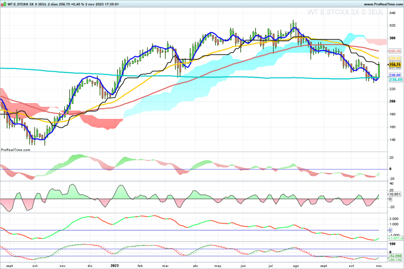This screenshot has width=404, height=269.
Task: Click the -66,739 stochastic signal label
Action: point(395,260)
